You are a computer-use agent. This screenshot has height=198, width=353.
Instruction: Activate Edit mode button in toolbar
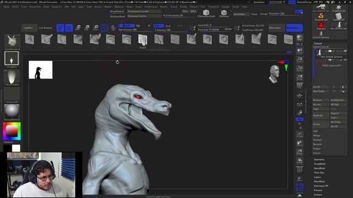60,28
